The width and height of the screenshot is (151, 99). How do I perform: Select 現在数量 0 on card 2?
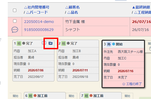73,64
